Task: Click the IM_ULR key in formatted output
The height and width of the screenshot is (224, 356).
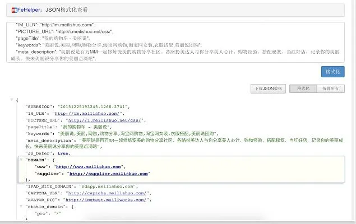Action: coord(36,113)
